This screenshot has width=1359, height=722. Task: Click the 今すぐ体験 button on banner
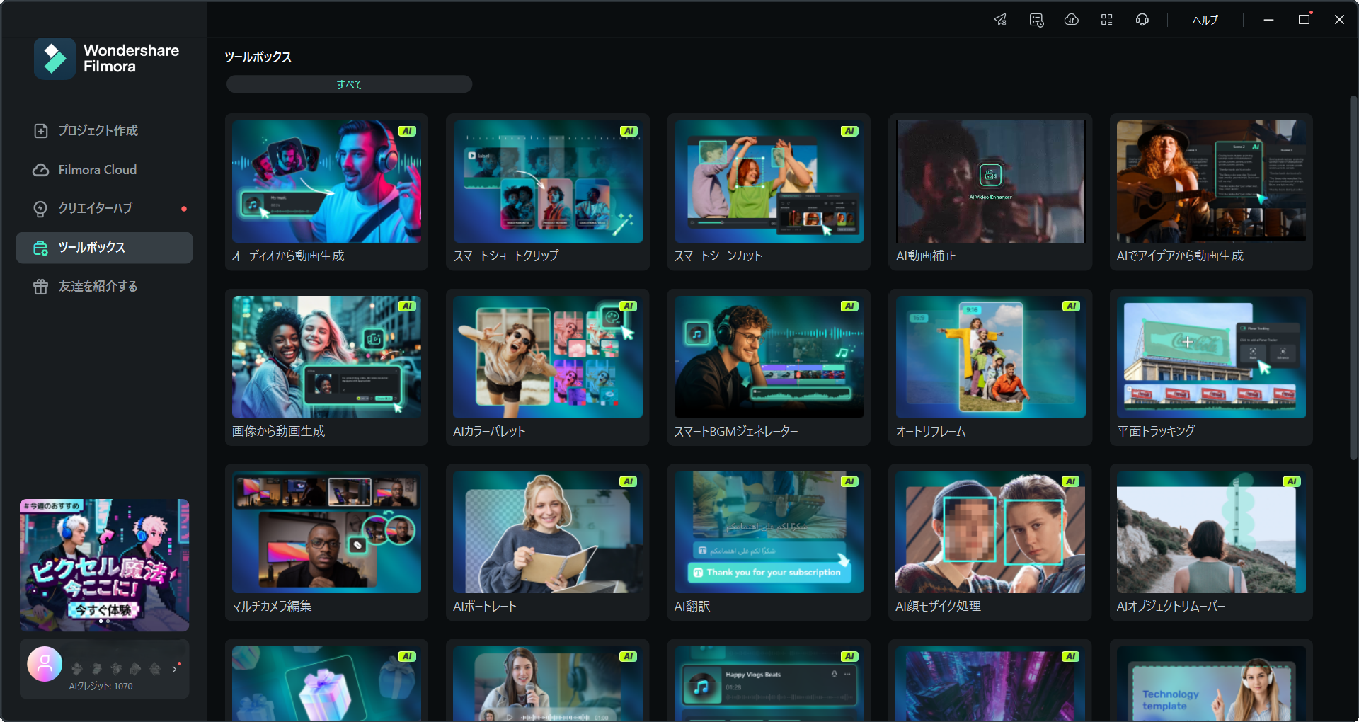click(103, 609)
